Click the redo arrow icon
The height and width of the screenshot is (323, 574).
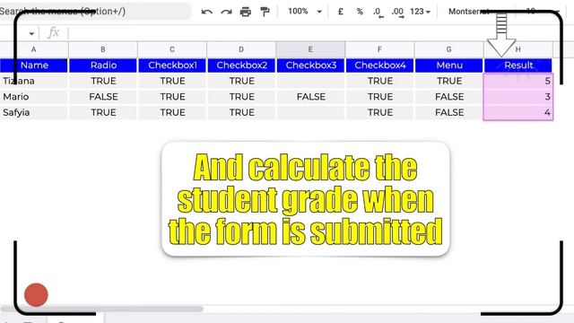coord(226,12)
